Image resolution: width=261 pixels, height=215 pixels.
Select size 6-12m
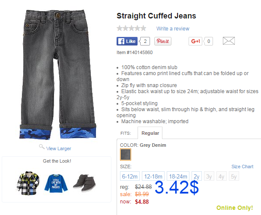point(130,176)
